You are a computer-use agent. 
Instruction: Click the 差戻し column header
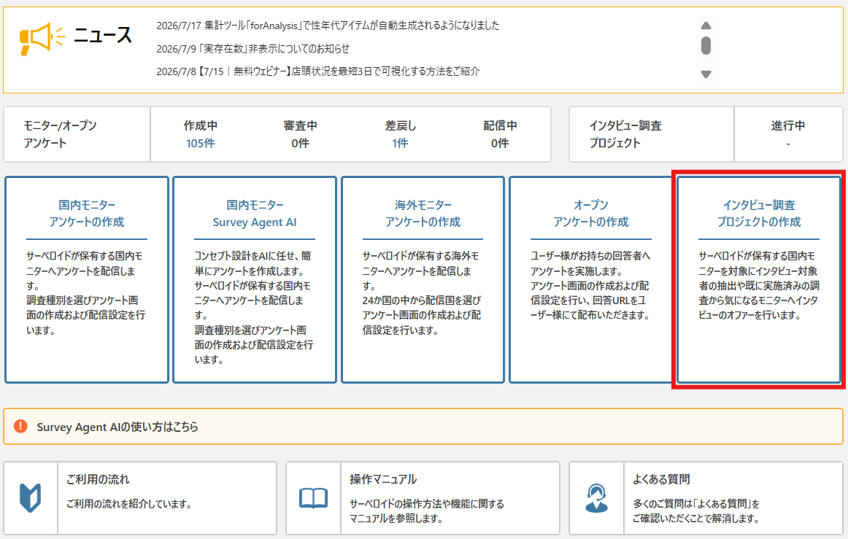[x=400, y=125]
